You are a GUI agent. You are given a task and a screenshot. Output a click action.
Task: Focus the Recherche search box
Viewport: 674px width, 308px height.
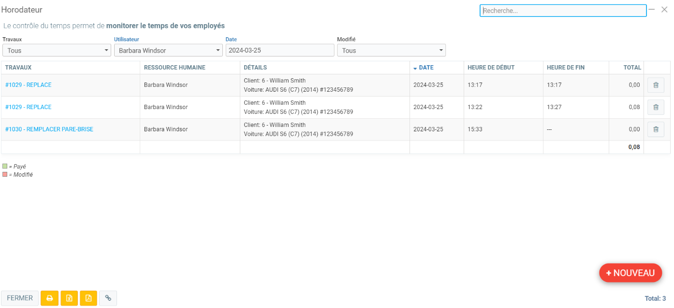click(x=563, y=11)
